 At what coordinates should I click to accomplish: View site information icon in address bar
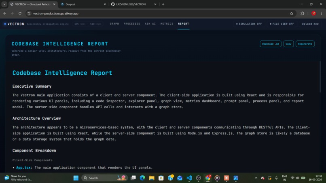pos(29,13)
